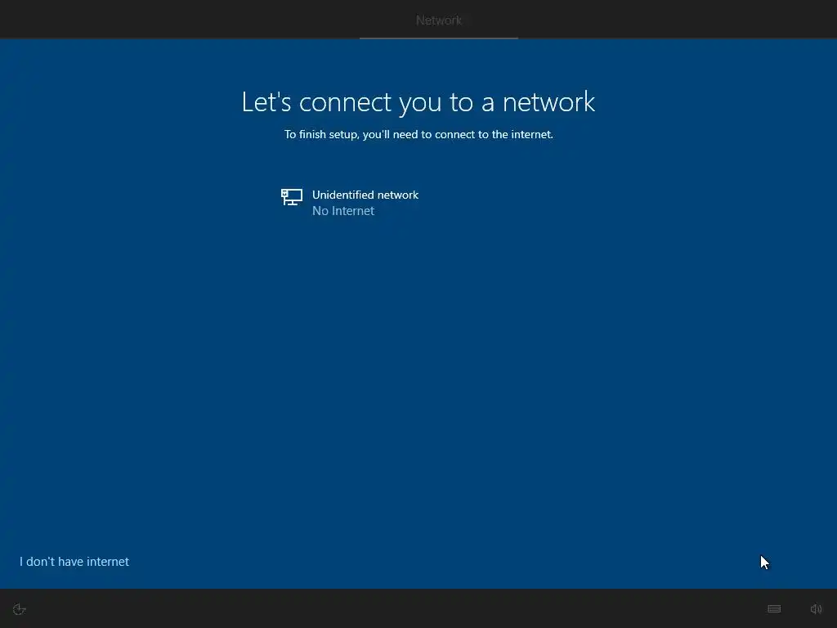Click the "No Internet" status text

pyautogui.click(x=343, y=211)
